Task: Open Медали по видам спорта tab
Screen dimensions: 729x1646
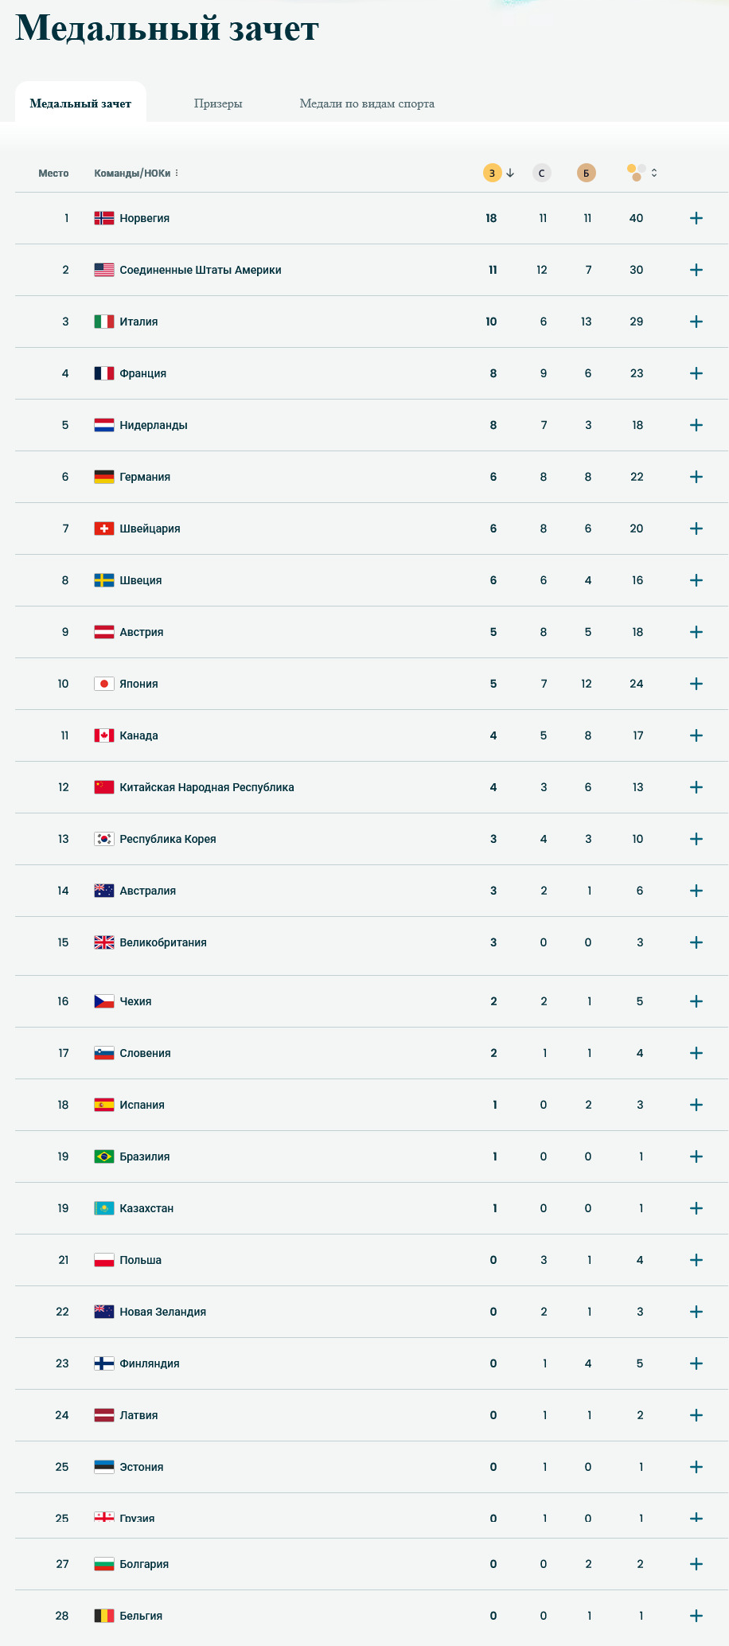Action: 367,103
